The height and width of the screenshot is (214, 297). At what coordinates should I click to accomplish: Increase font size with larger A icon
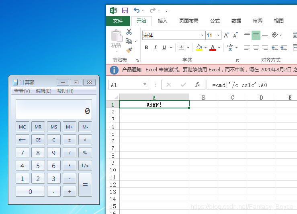226,35
